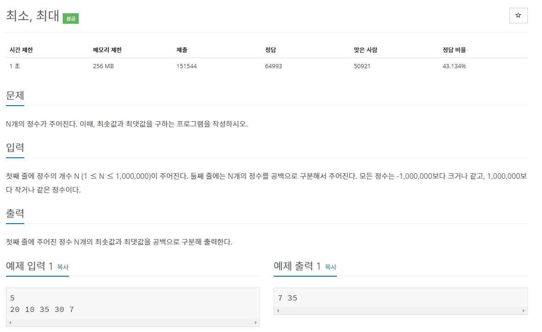
Task: Click the 예제 입력 1 heading
Action: tap(29, 266)
